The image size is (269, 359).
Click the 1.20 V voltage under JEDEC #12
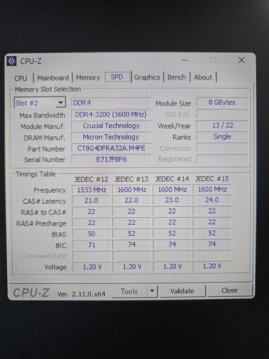point(92,267)
